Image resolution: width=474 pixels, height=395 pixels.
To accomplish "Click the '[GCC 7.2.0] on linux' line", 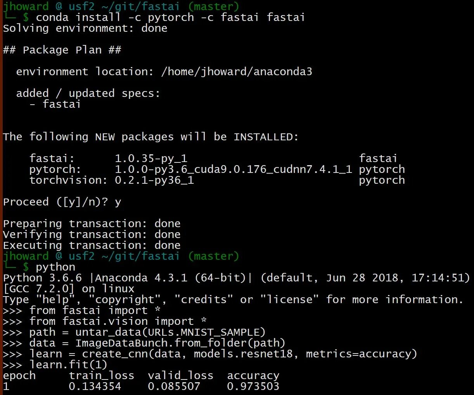I will tap(69, 289).
